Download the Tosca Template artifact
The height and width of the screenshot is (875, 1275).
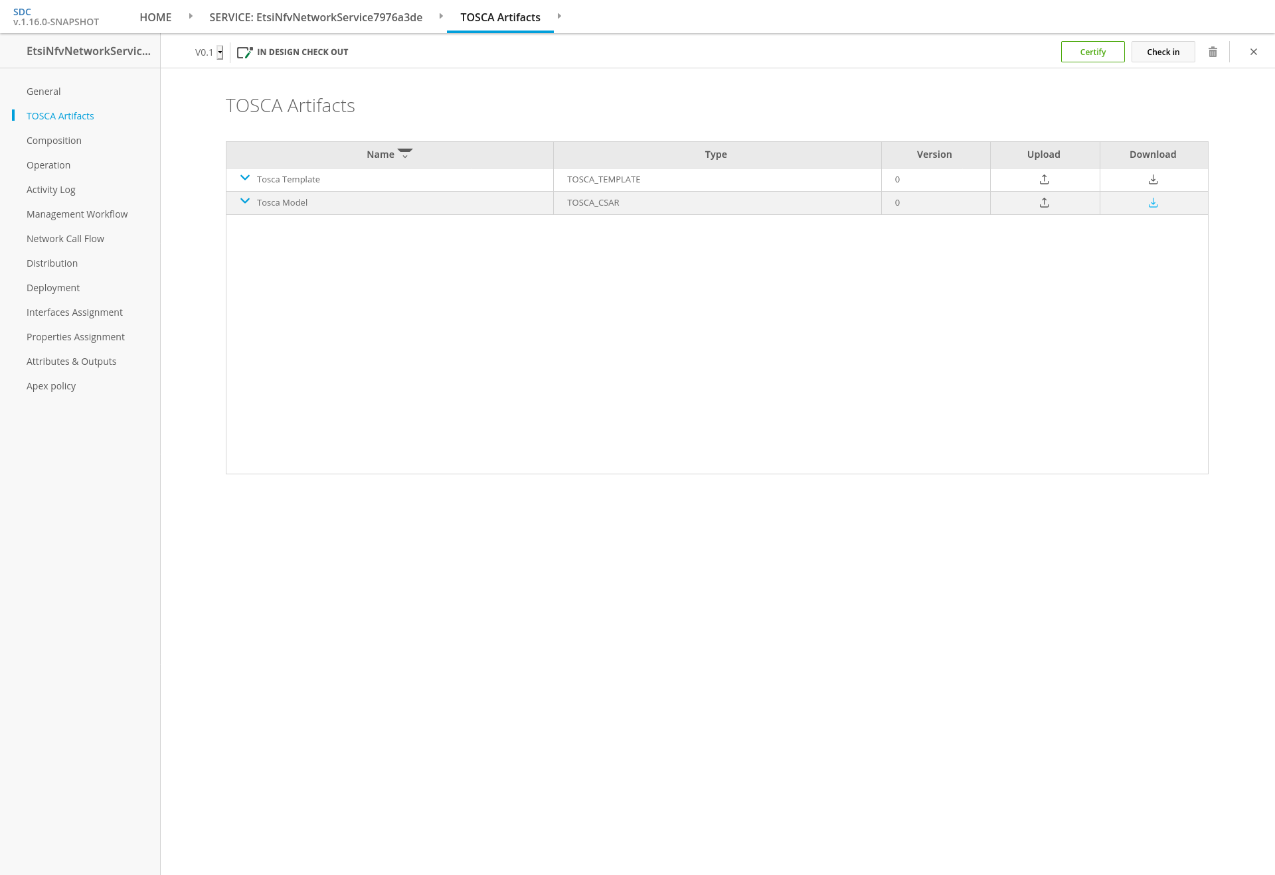point(1153,180)
